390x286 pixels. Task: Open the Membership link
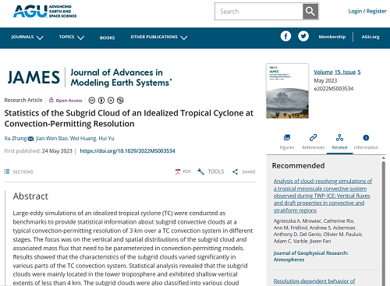coord(332,37)
